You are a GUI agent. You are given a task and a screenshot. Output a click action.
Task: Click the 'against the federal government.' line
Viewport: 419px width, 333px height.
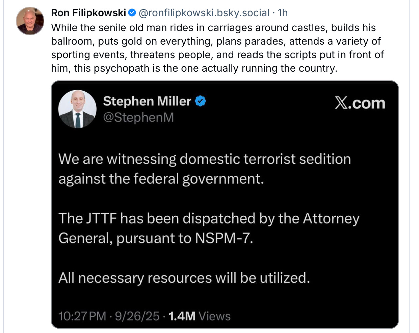click(x=161, y=179)
